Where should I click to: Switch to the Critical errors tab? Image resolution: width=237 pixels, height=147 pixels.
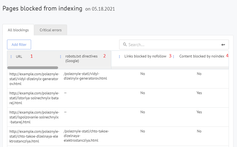point(51,30)
